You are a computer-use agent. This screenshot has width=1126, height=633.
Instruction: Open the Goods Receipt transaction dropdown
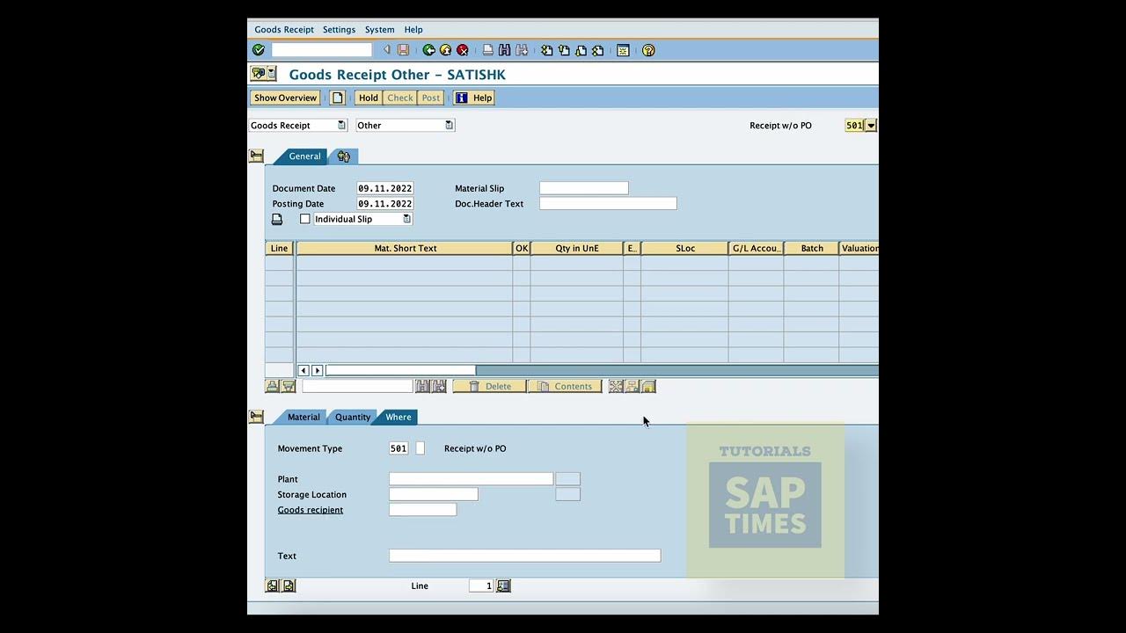(341, 126)
